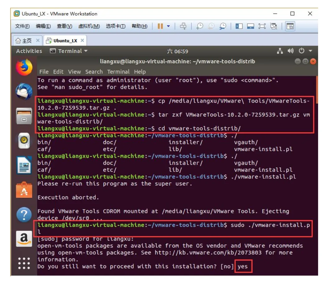This screenshot has height=281, width=324.
Task: Show all applications grid
Action: 24,263
